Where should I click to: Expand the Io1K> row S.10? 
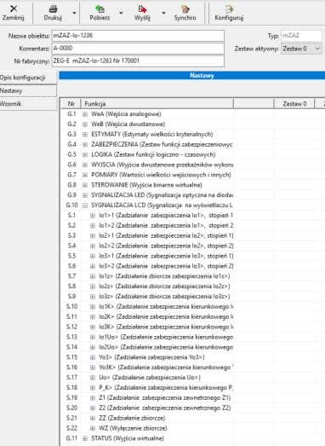tap(93, 307)
